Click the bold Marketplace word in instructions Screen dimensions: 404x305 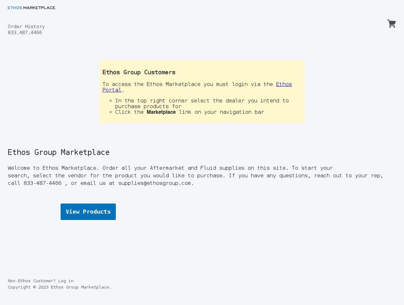point(161,112)
